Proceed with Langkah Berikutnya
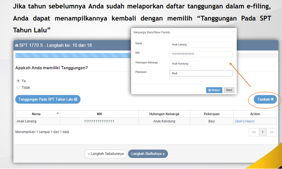 point(148,154)
